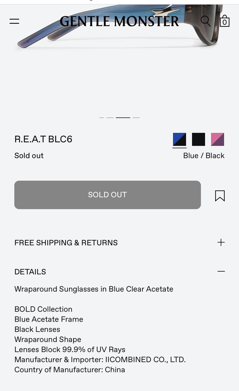Expand the FREE SHIPPING & RETURNS section
Image resolution: width=239 pixels, height=391 pixels.
pyautogui.click(x=66, y=242)
